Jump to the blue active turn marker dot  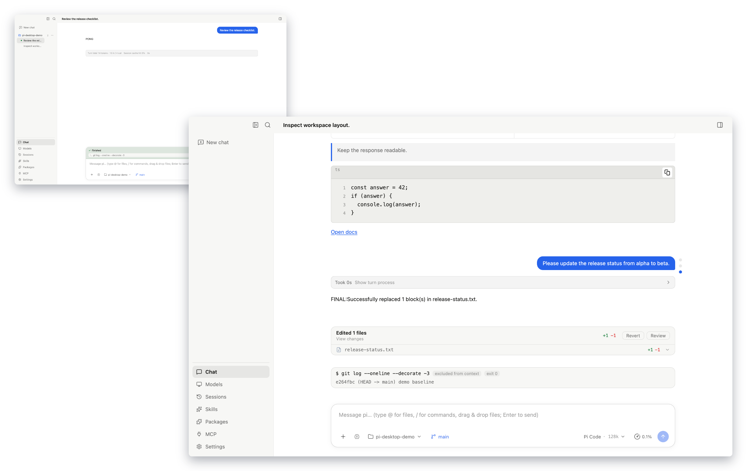click(680, 272)
